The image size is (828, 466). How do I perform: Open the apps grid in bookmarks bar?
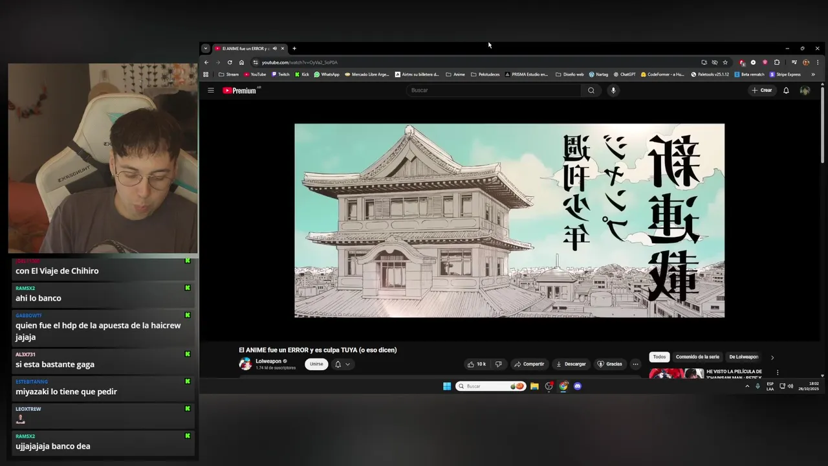pyautogui.click(x=206, y=74)
